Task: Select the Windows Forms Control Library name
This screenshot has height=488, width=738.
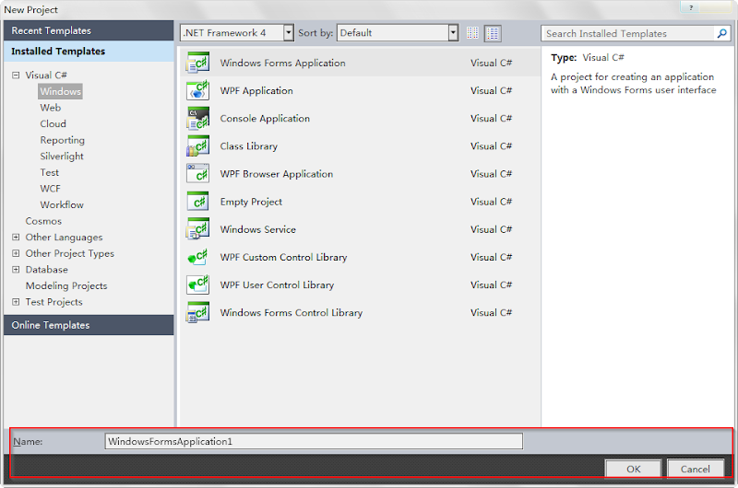Action: pos(291,312)
